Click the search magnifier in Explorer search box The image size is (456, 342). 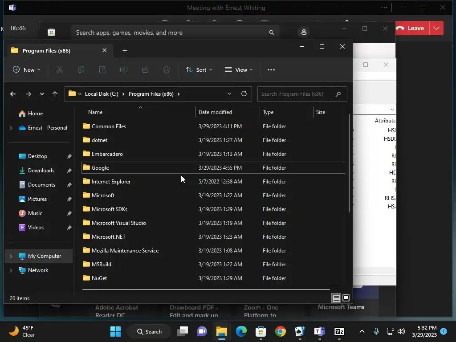(338, 94)
